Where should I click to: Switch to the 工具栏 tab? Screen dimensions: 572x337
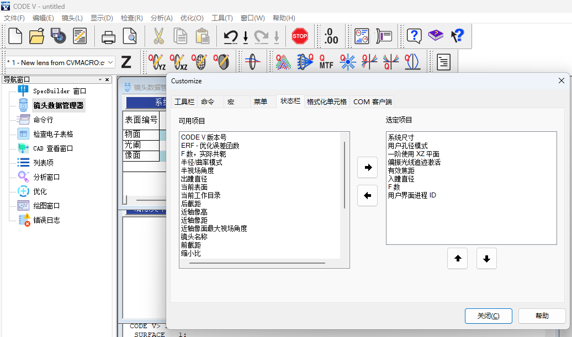[184, 101]
